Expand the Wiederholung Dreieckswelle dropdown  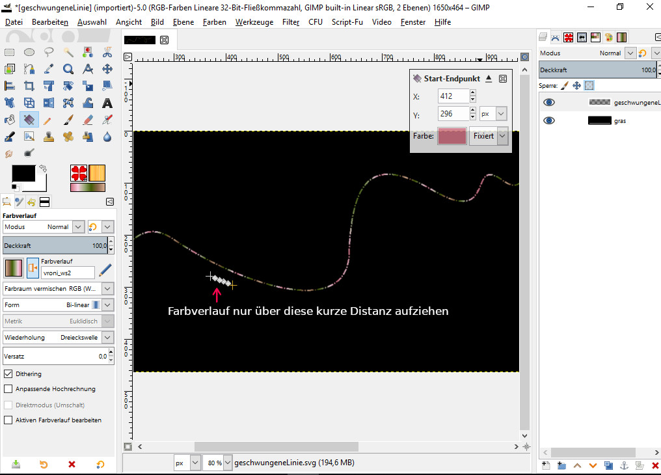tap(108, 338)
